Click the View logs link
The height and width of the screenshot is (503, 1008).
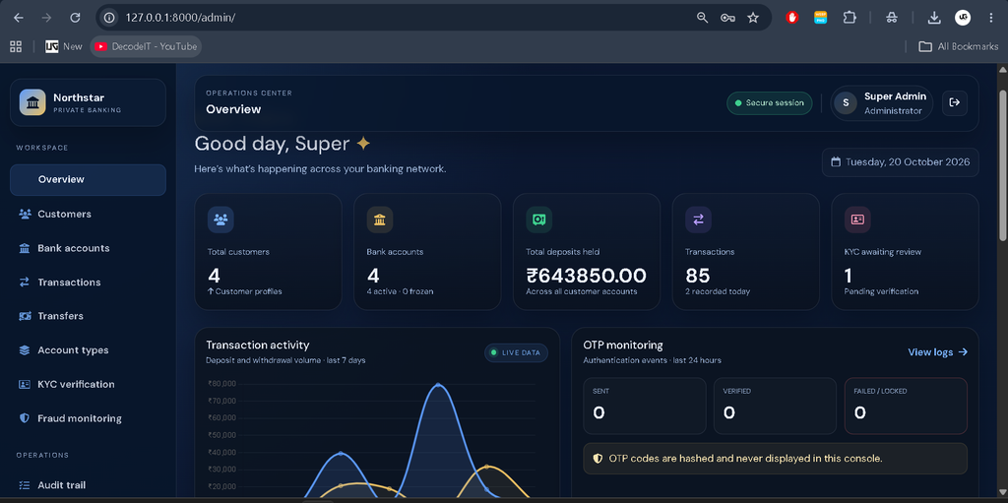point(937,351)
